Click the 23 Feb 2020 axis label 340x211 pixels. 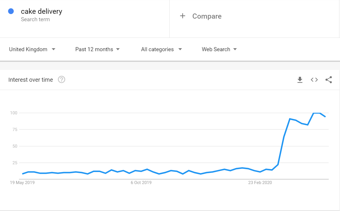click(x=260, y=182)
